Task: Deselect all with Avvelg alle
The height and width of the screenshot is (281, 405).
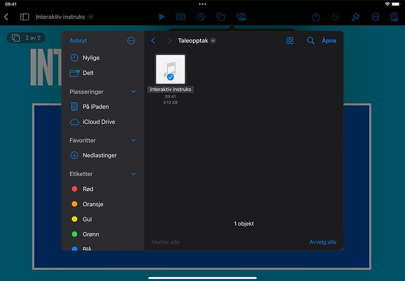Action: tap(323, 242)
